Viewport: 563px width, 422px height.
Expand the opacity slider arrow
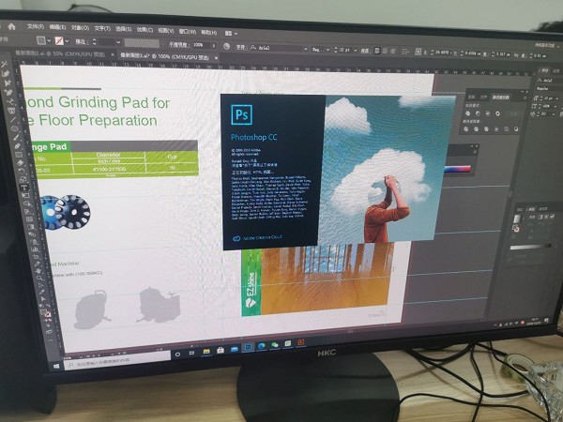214,46
